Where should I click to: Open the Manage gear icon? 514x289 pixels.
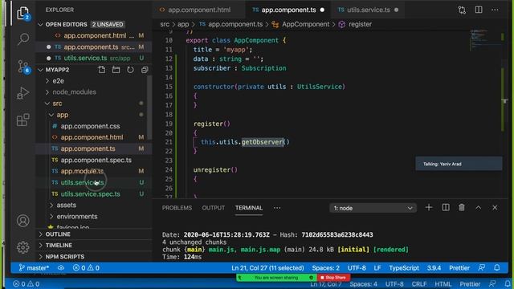point(23,247)
